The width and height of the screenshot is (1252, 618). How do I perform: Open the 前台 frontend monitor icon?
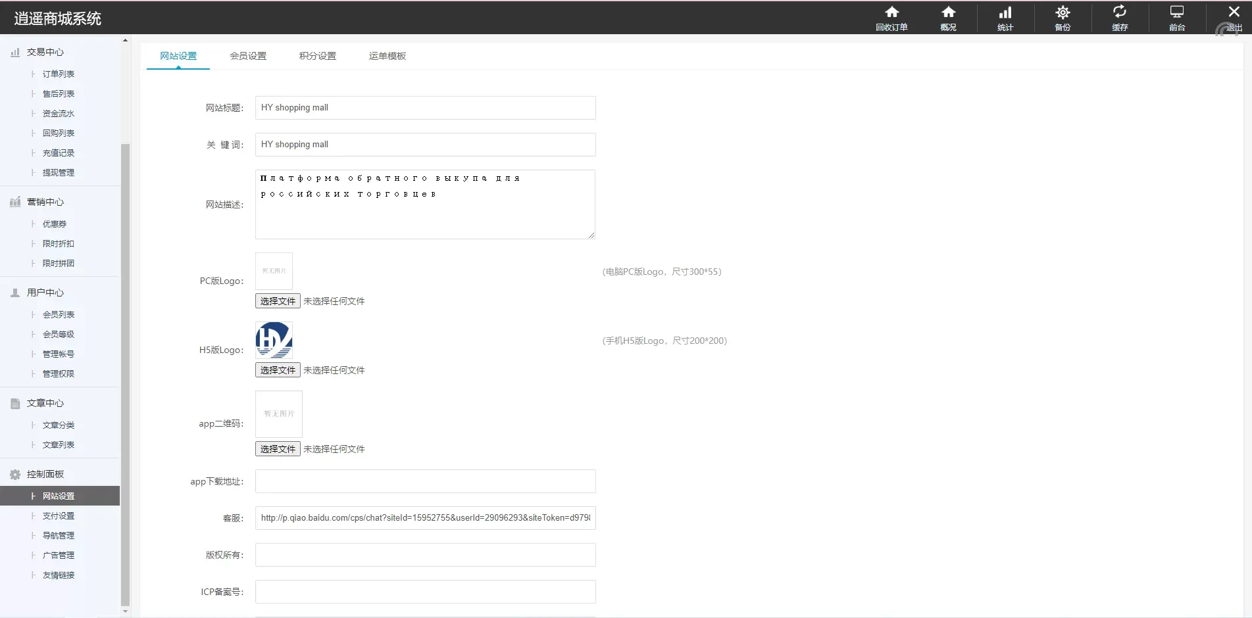click(1177, 12)
